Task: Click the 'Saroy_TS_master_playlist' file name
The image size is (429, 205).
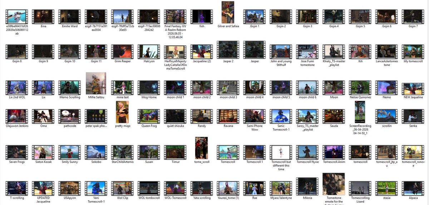Action: 308,128
